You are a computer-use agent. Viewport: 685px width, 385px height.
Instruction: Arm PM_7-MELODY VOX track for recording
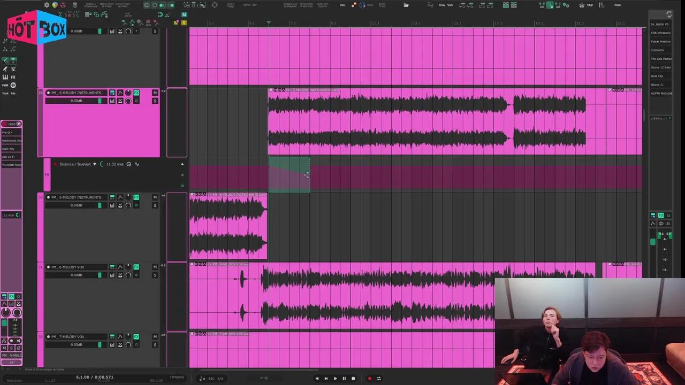(48, 336)
